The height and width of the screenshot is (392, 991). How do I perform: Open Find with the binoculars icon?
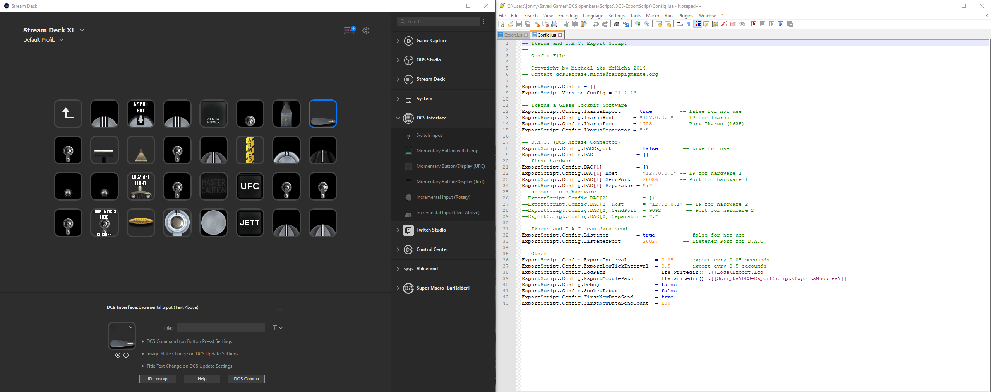click(617, 24)
